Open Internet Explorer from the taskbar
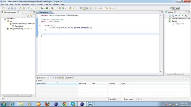The image size is (191, 107). coord(13,104)
